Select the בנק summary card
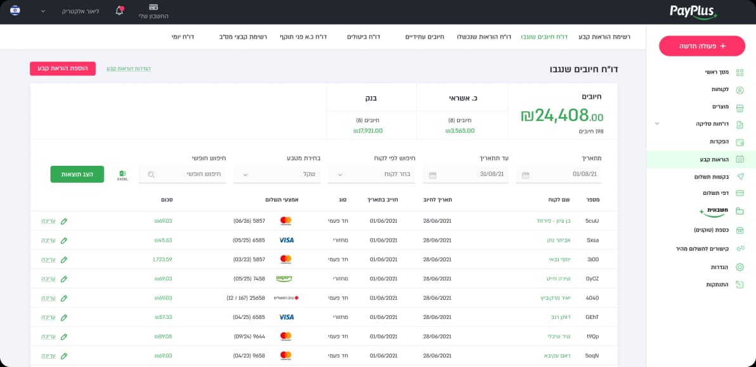Image resolution: width=756 pixels, height=367 pixels. [371, 111]
